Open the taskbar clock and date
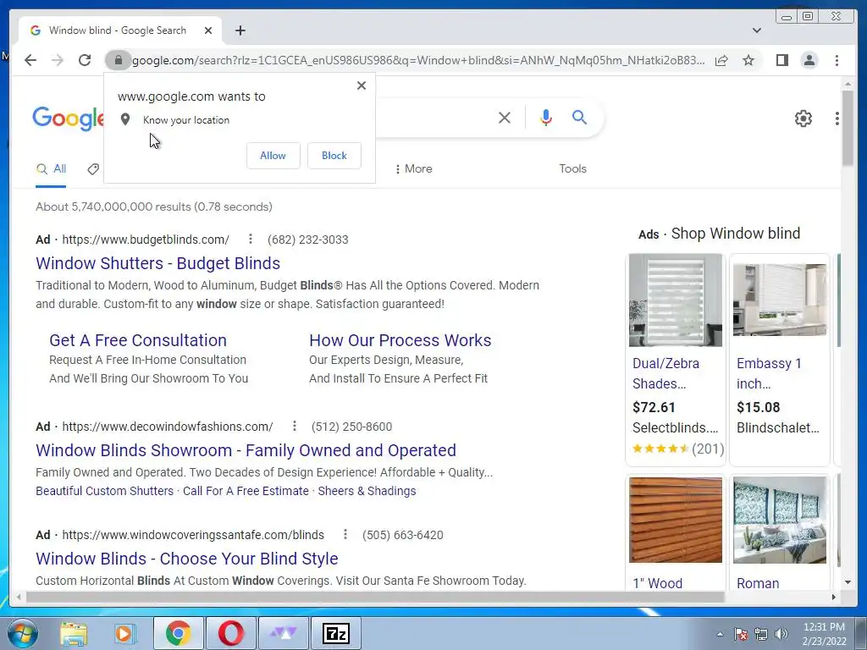Viewport: 867px width, 650px height. [824, 634]
